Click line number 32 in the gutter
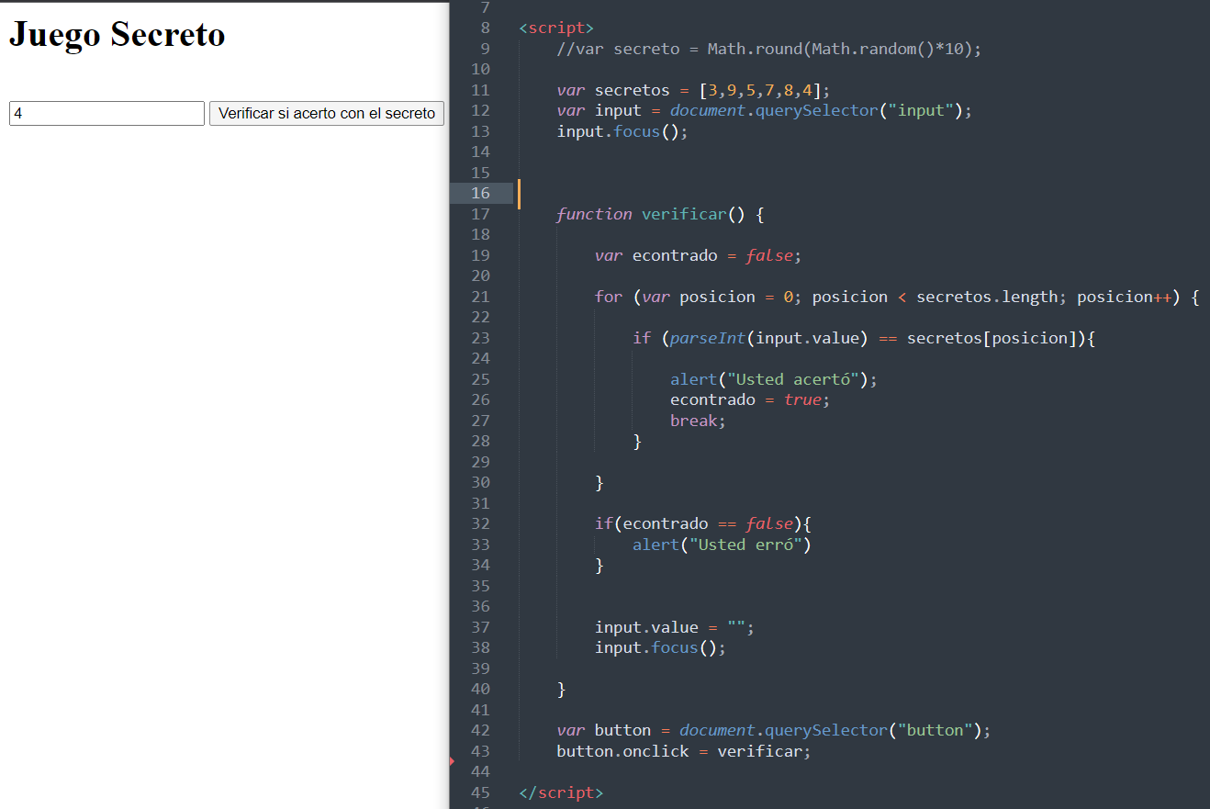This screenshot has height=809, width=1210. tap(480, 523)
